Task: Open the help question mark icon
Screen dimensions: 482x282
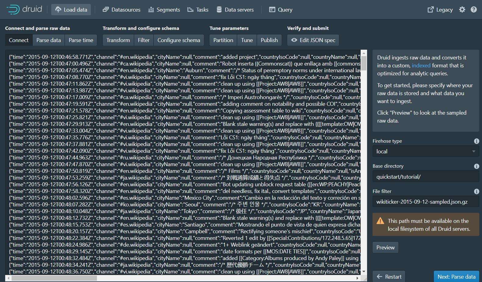Action: point(473,9)
